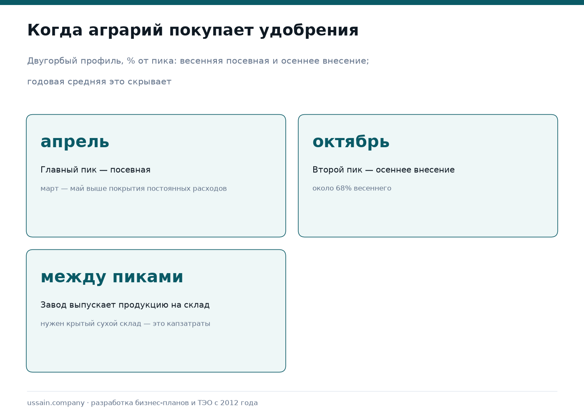Screen dimensions: 584x417
Task: Click 'март — май выше покрытия постоянных расходов'
Action: pos(133,188)
